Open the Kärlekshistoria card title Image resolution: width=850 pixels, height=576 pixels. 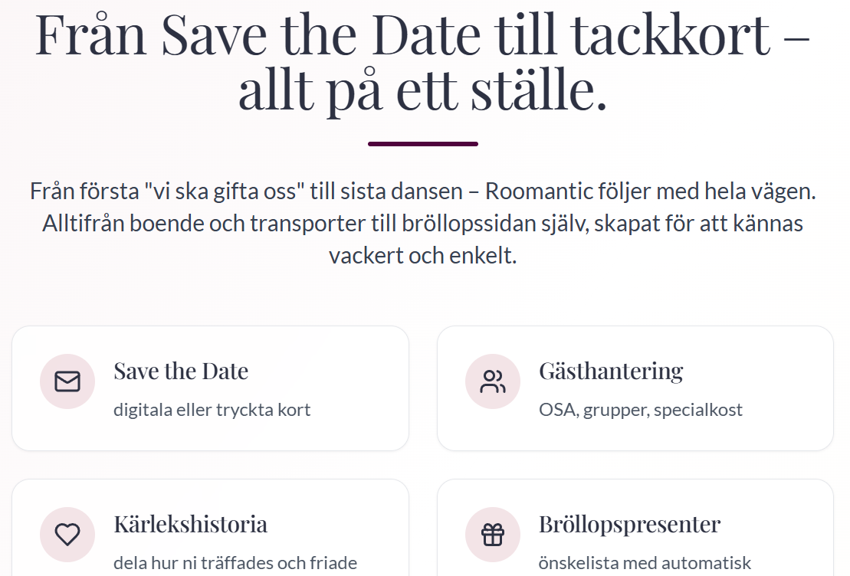coord(190,525)
